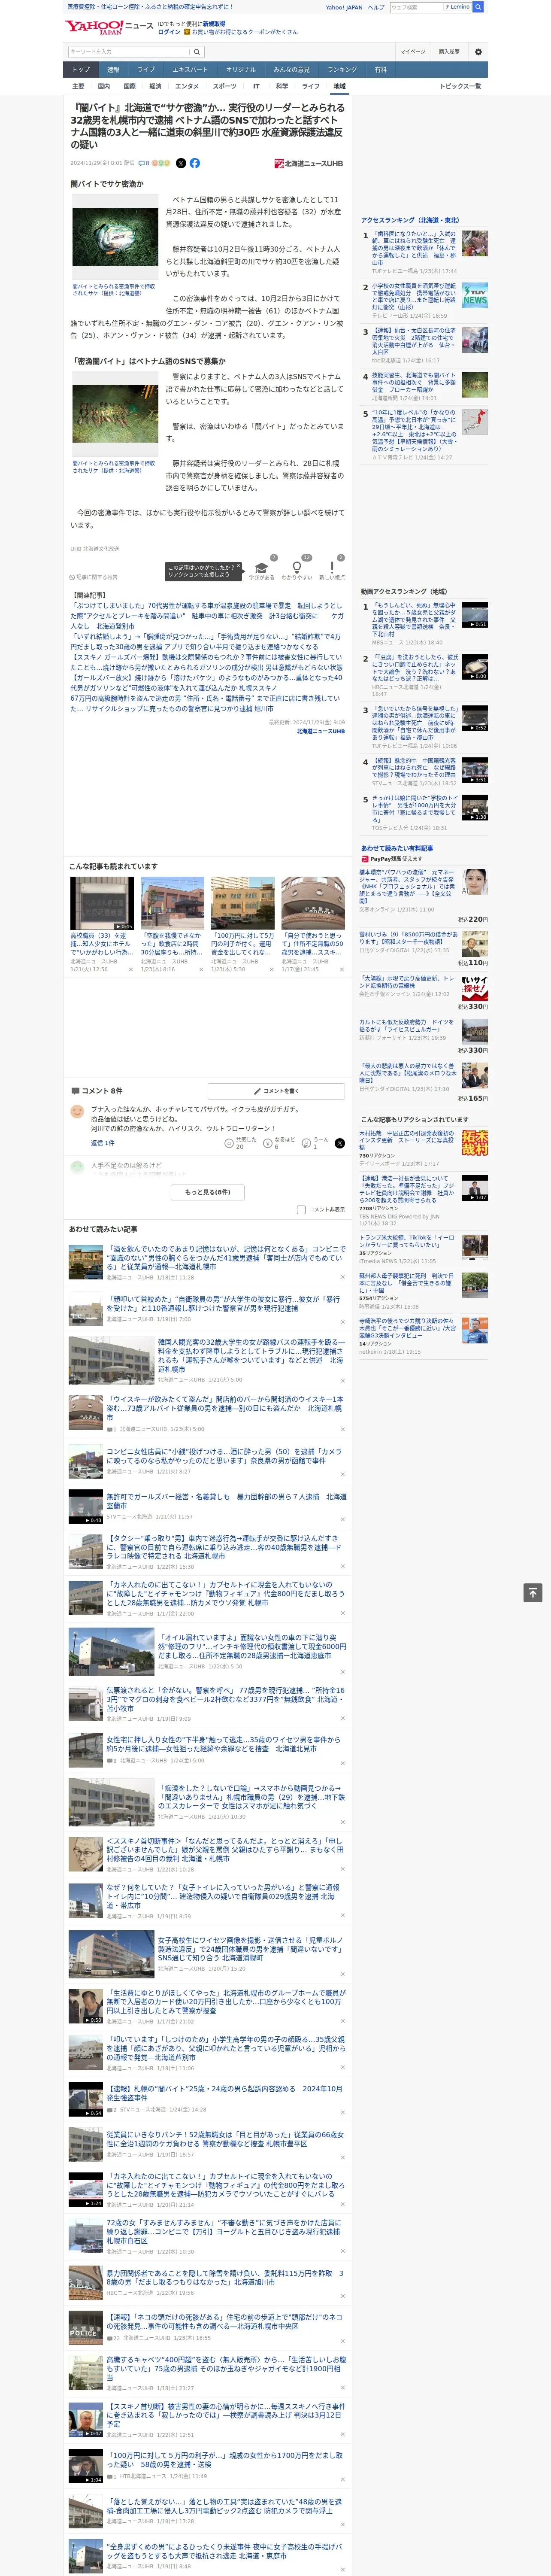Click first commenter's avatar icon
This screenshot has height=2576, width=551.
(77, 1111)
